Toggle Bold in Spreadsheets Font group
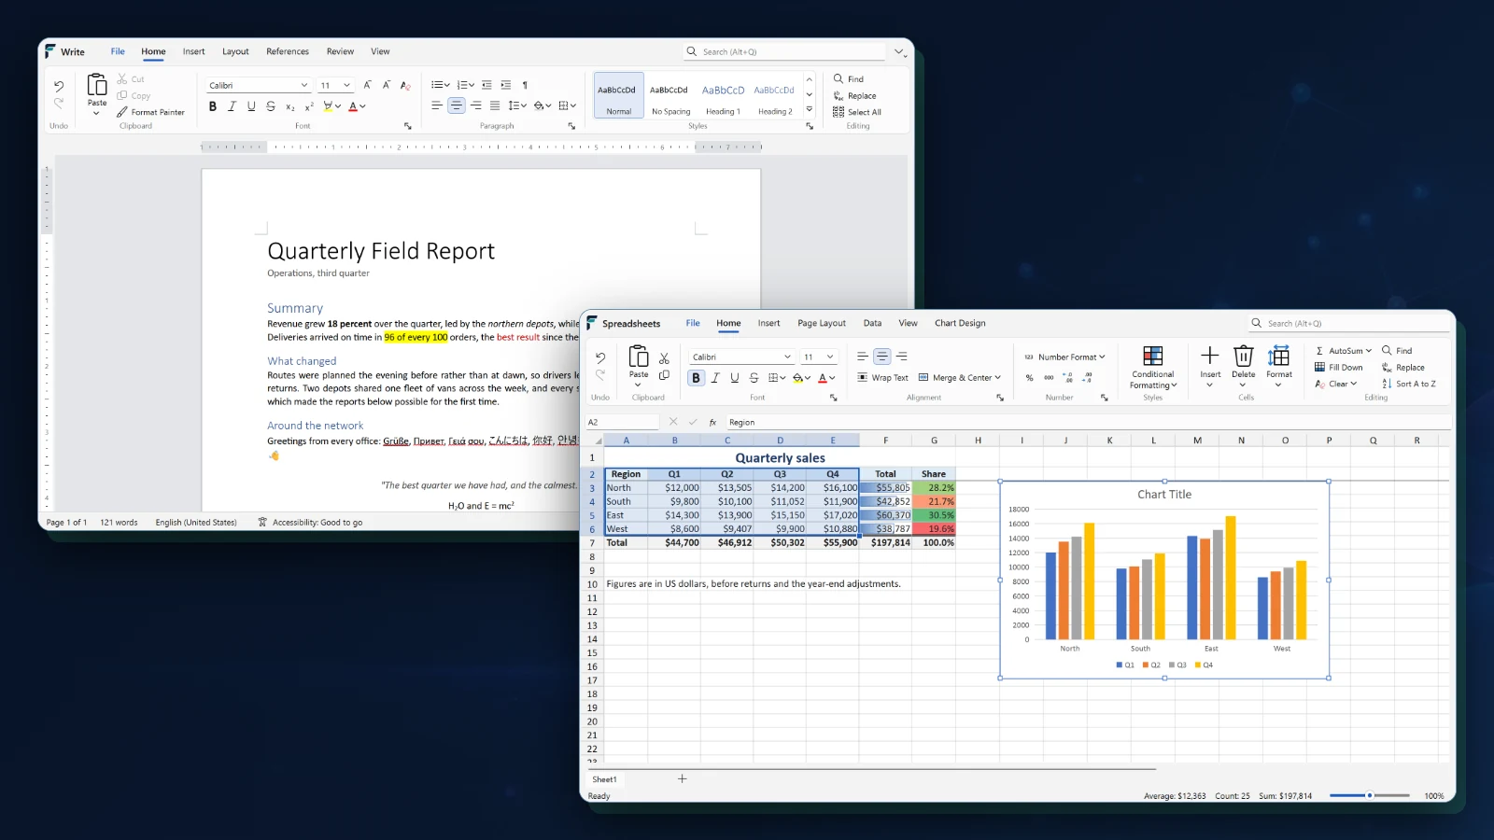Image resolution: width=1494 pixels, height=840 pixels. pyautogui.click(x=696, y=378)
